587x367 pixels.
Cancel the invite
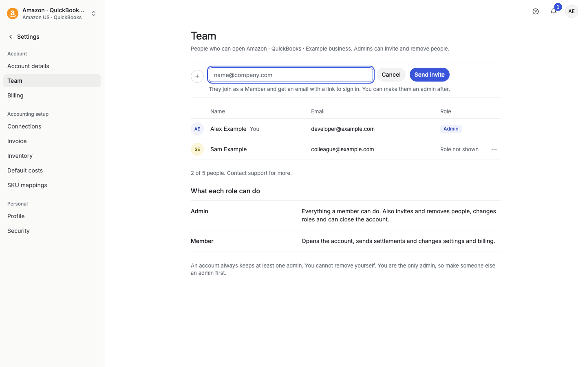(391, 75)
